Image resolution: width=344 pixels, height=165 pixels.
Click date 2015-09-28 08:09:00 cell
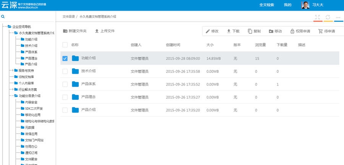(x=183, y=58)
